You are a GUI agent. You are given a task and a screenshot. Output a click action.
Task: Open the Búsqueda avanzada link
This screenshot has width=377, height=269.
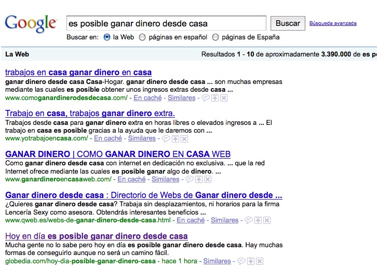pyautogui.click(x=333, y=23)
